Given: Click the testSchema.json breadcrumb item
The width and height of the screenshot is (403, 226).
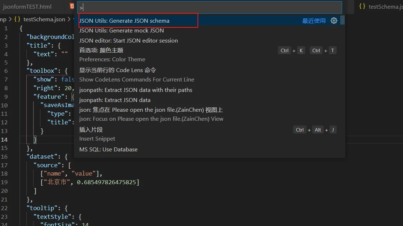Looking at the screenshot, I should (x=44, y=19).
